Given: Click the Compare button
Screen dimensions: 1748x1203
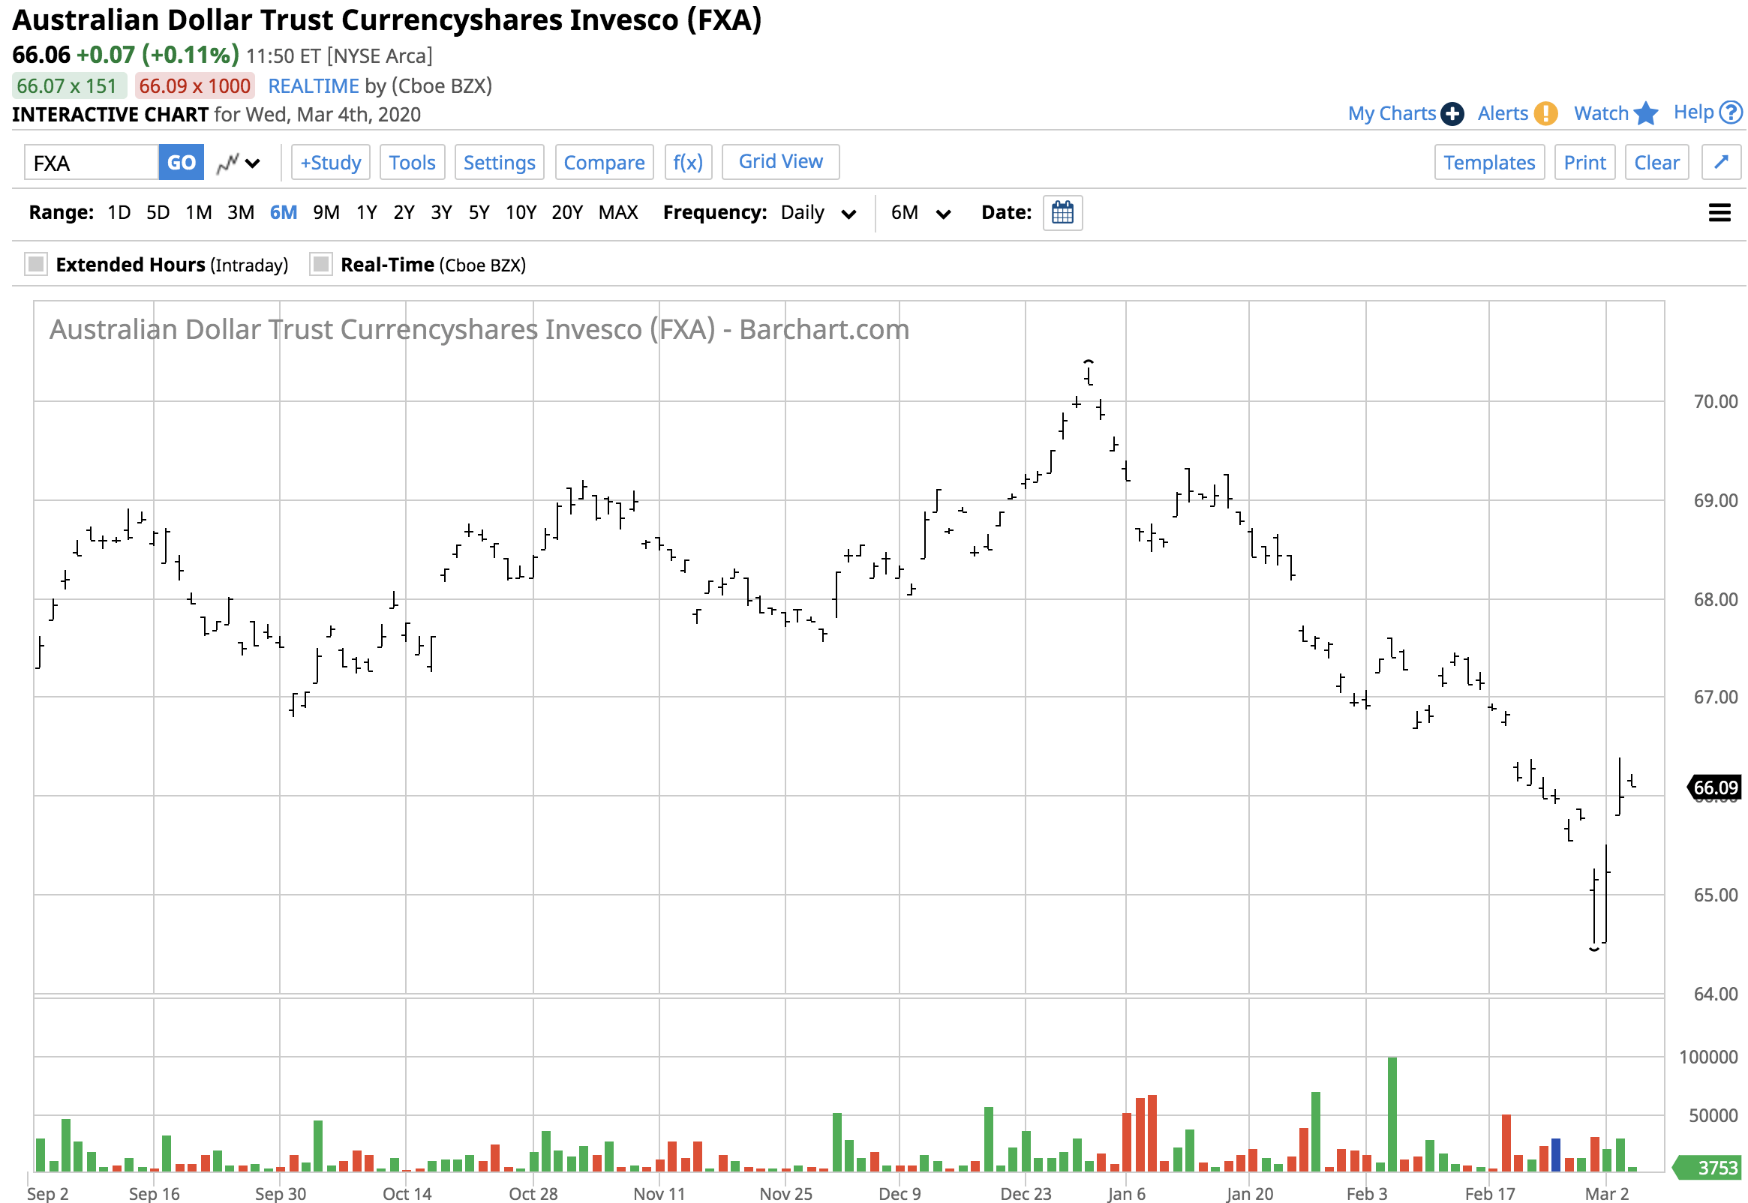Looking at the screenshot, I should [604, 163].
